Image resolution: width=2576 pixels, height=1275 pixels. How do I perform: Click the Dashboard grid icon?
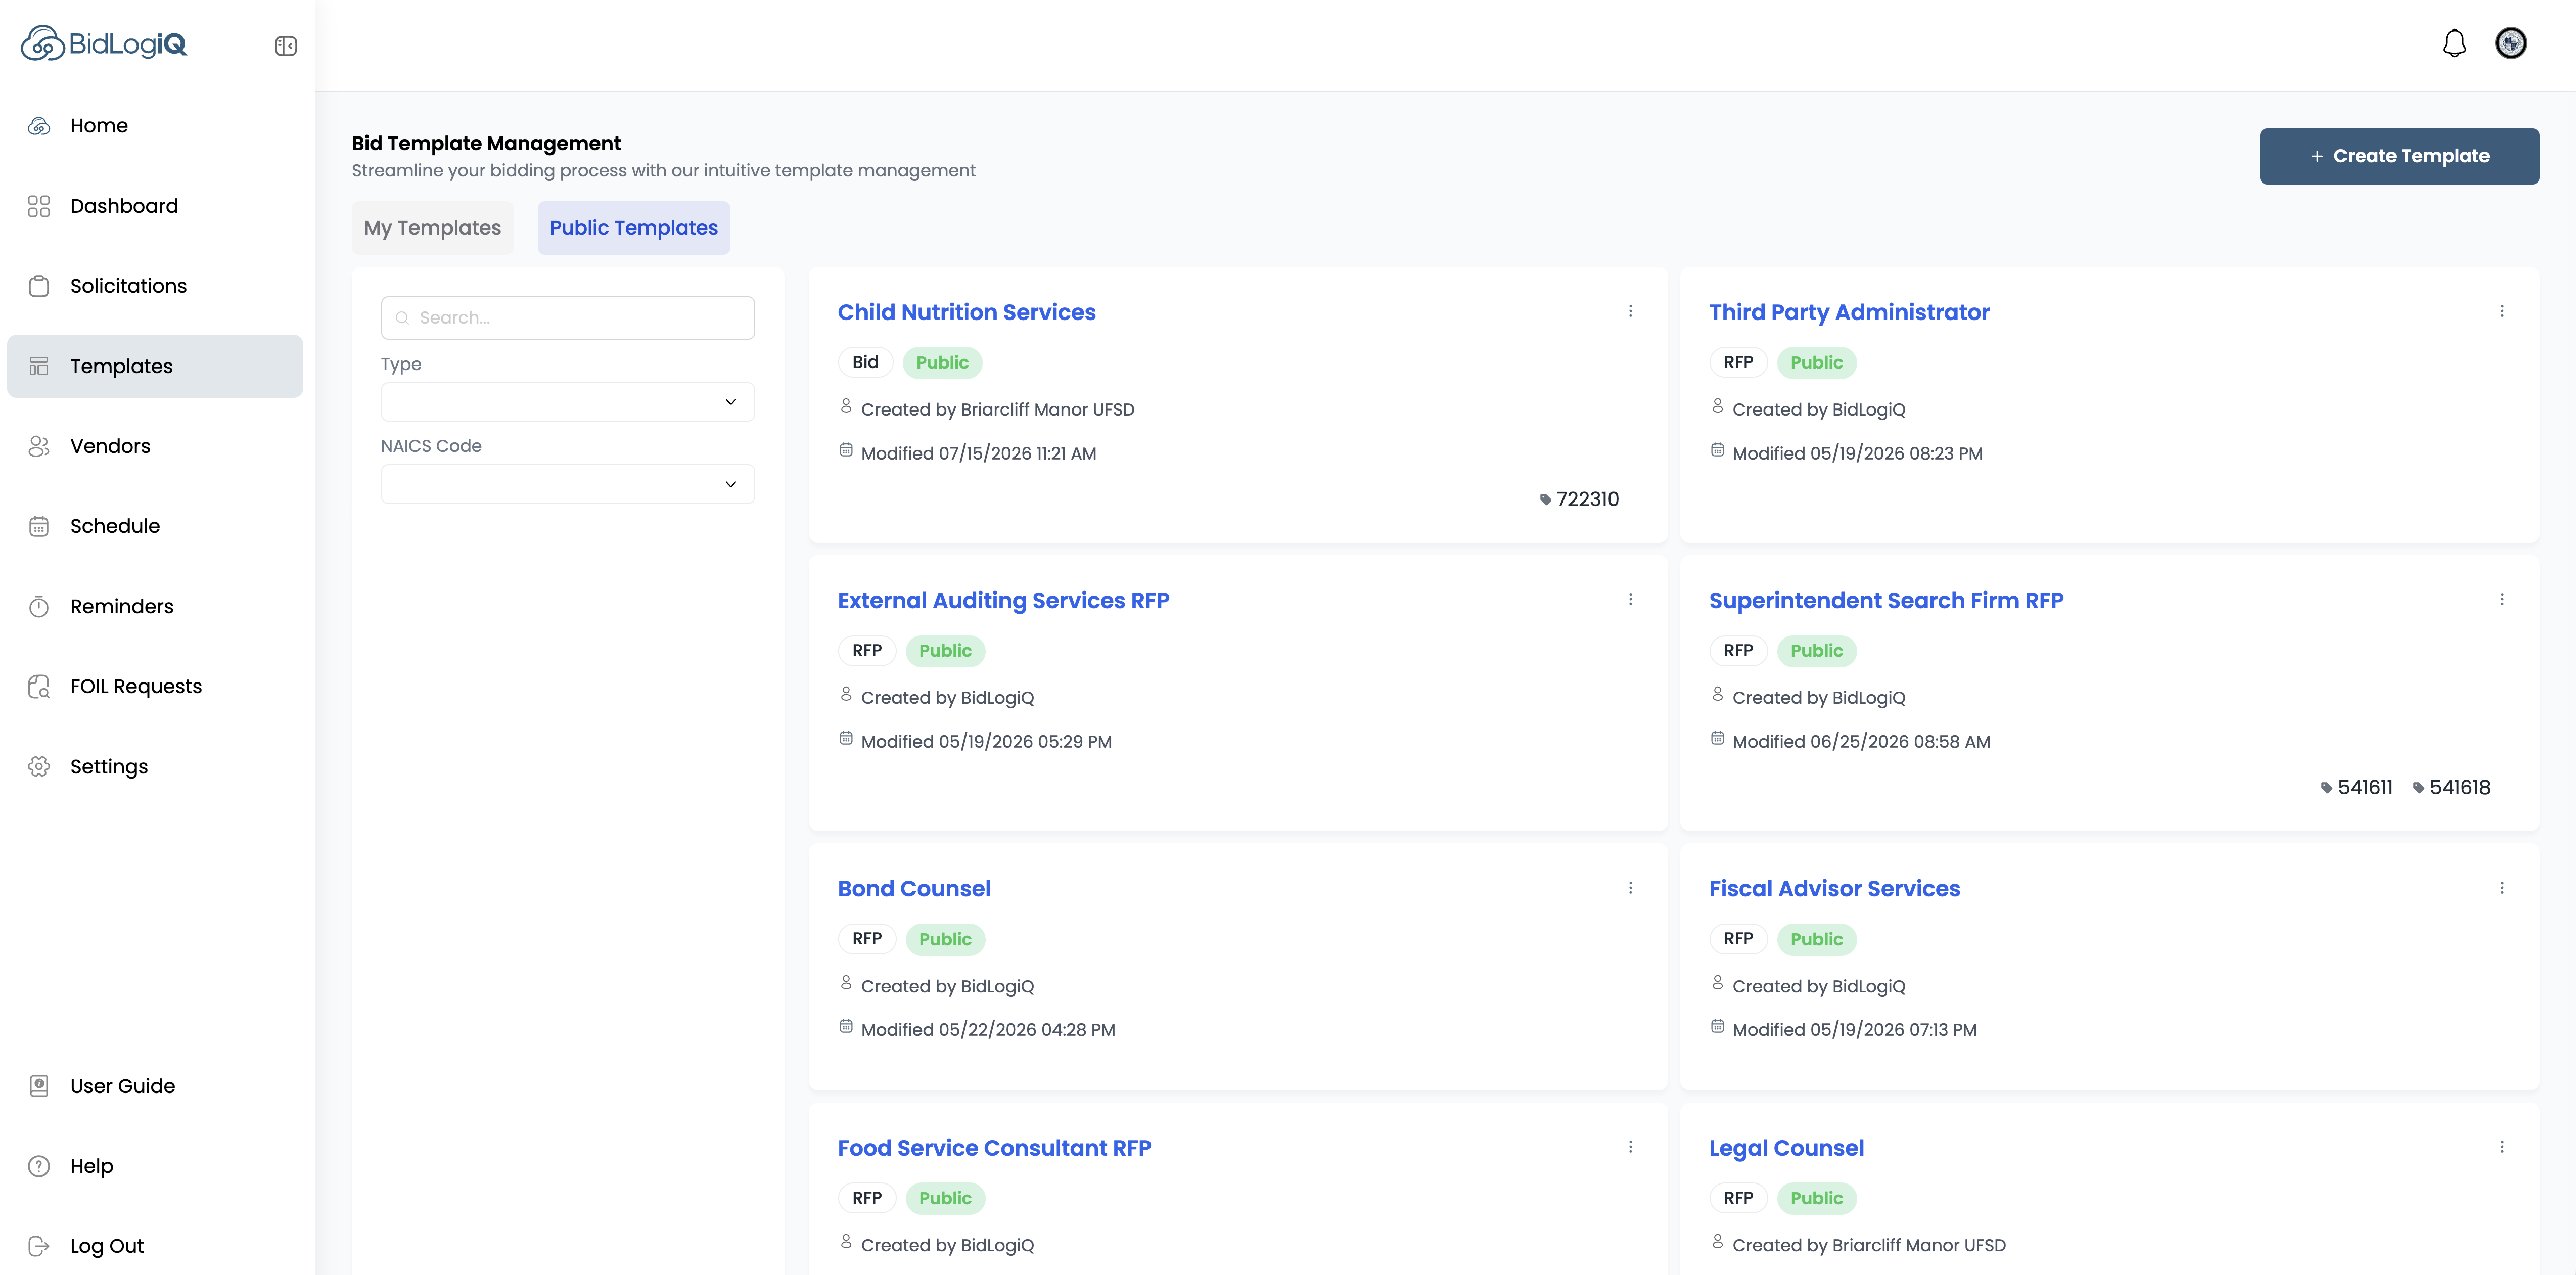tap(39, 206)
